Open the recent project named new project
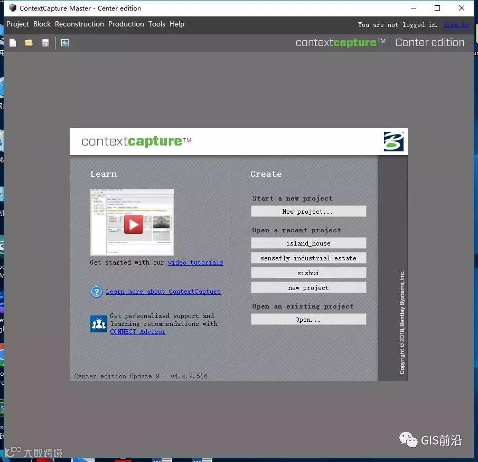Image resolution: width=478 pixels, height=462 pixels. point(308,287)
